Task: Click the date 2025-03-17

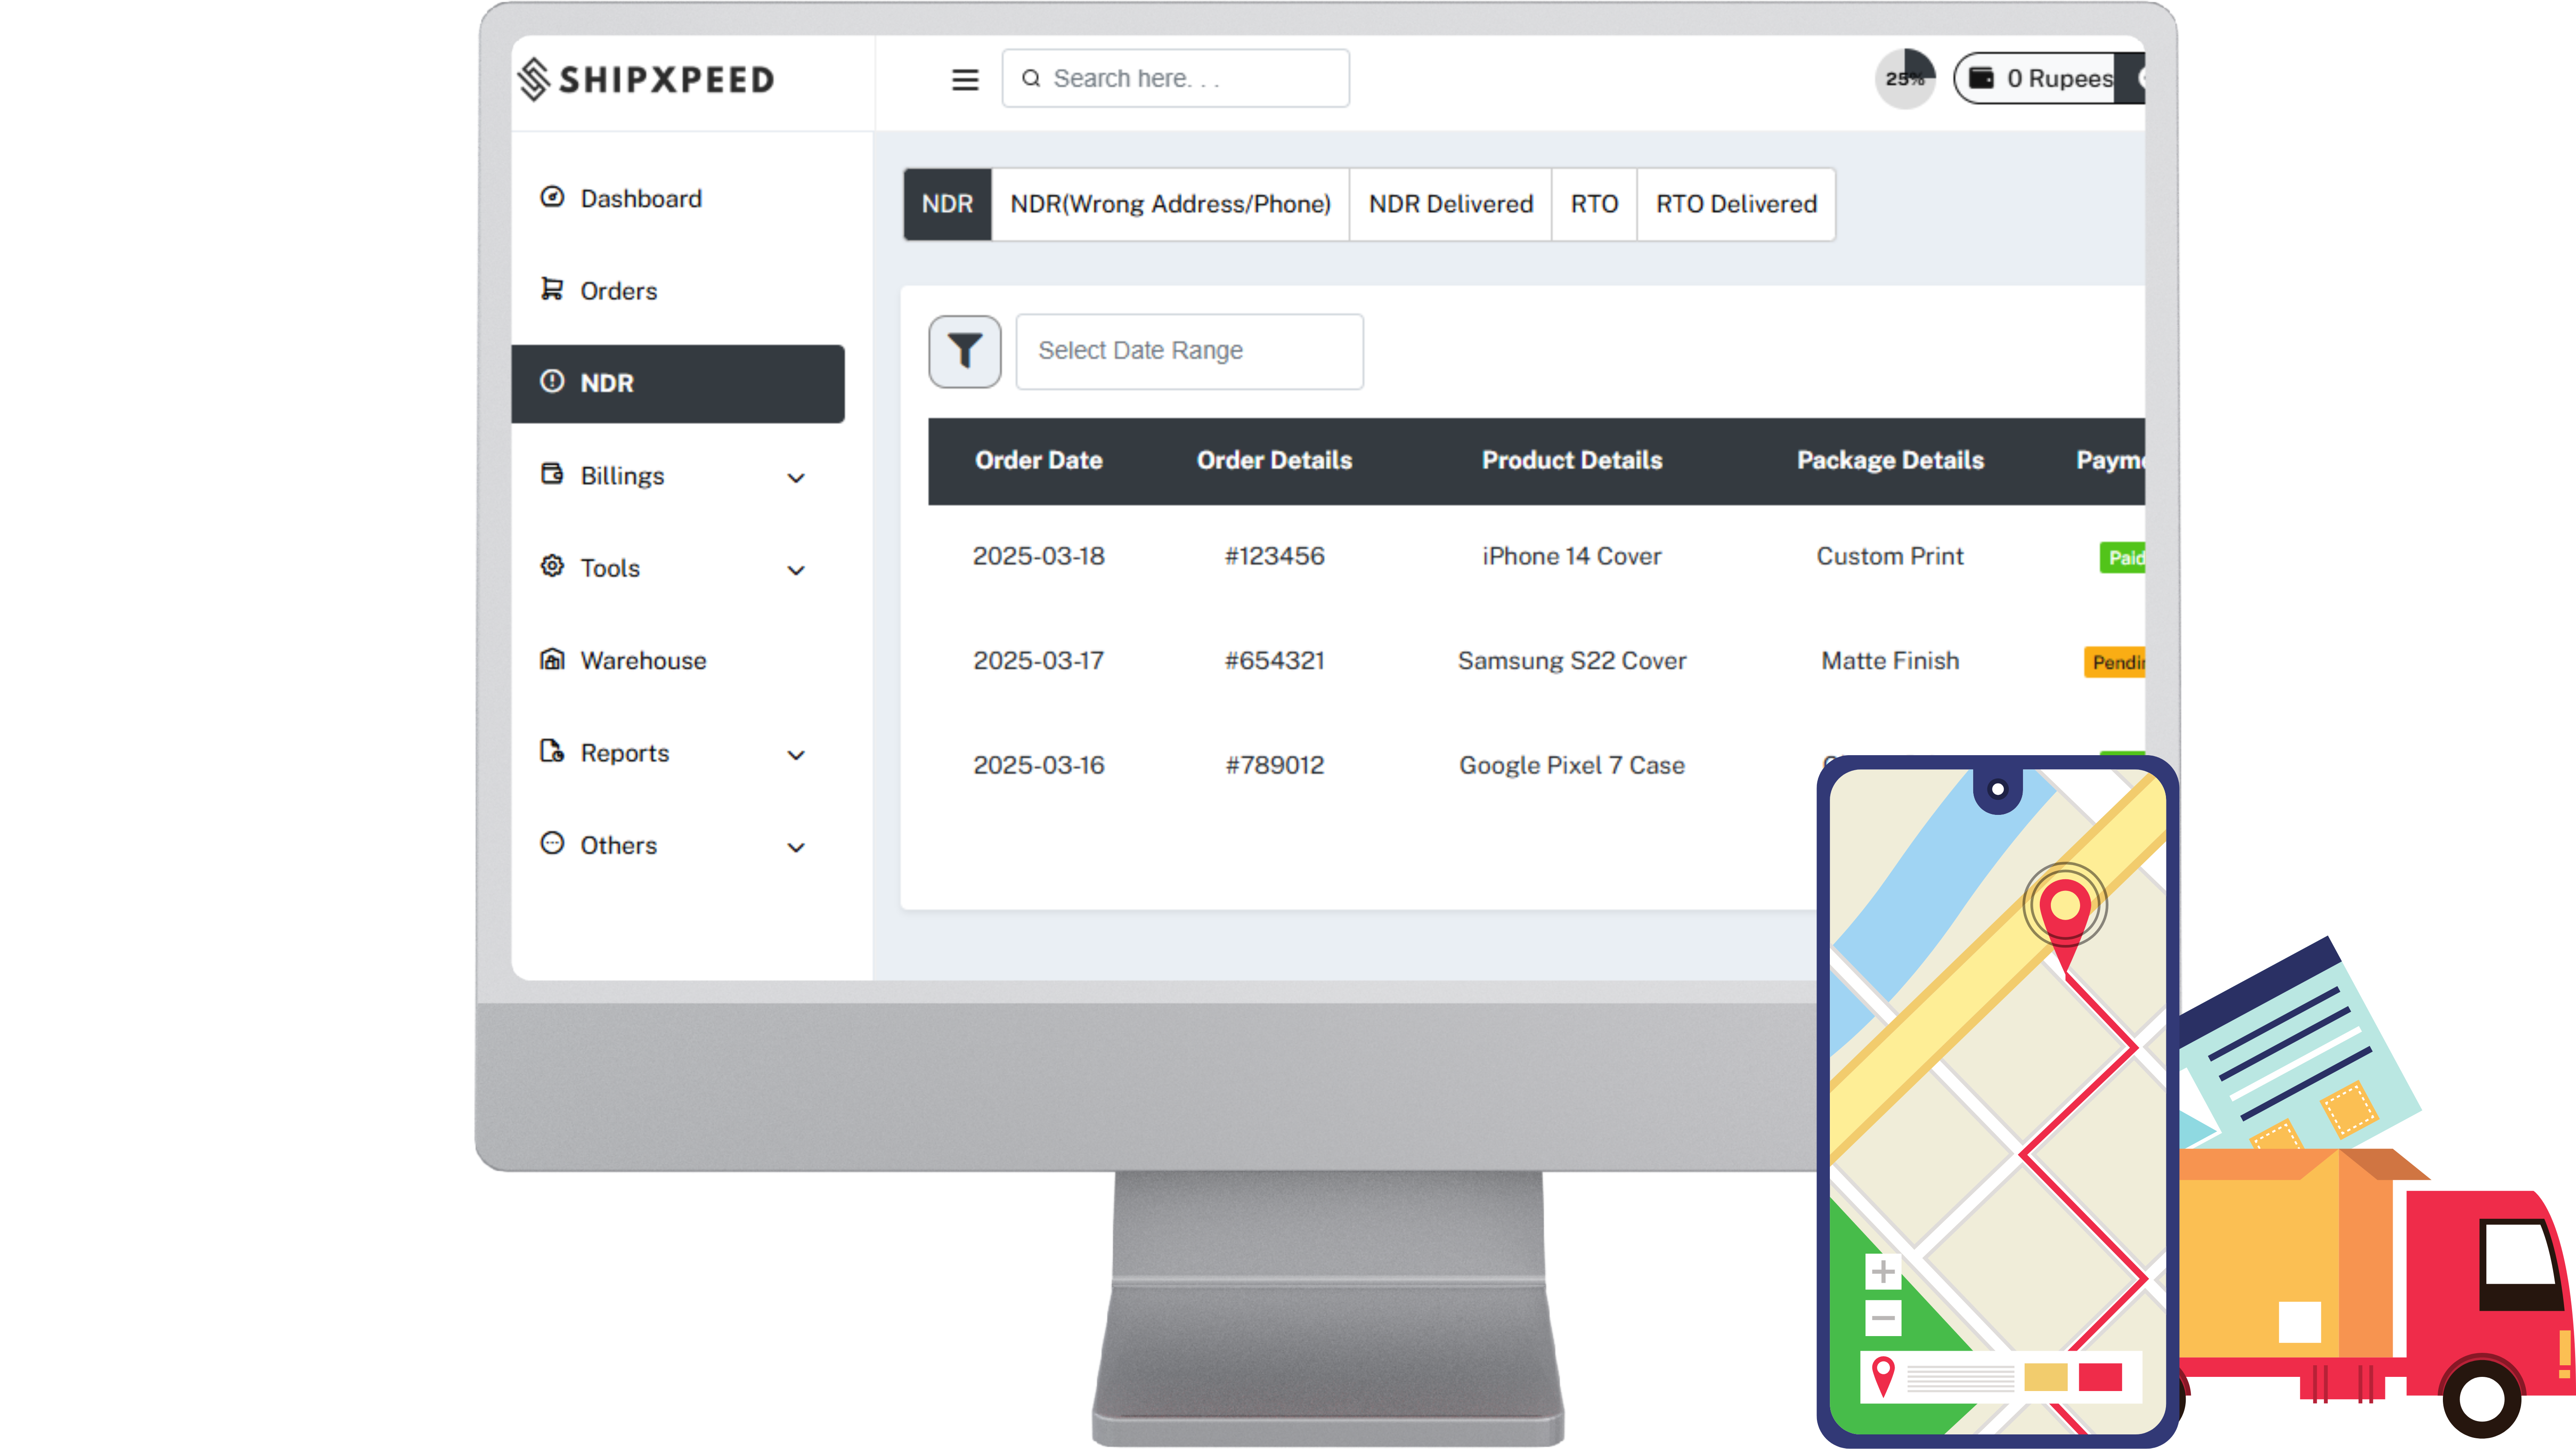Action: pyautogui.click(x=1038, y=661)
